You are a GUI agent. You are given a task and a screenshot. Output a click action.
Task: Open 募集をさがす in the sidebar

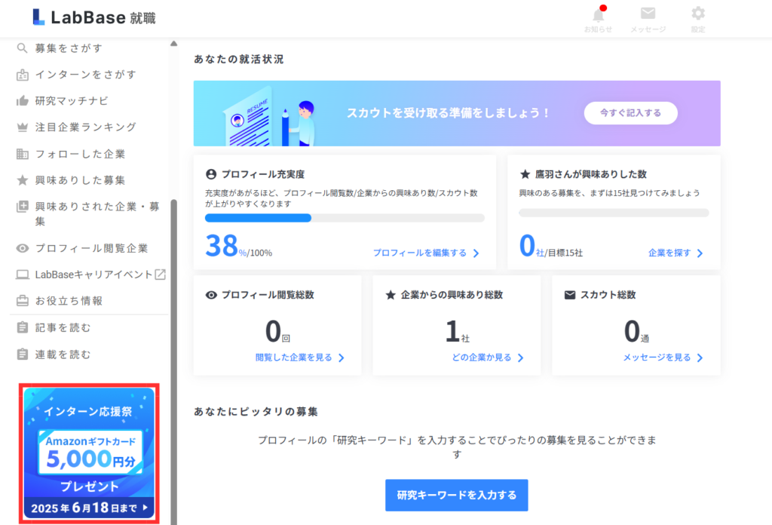(69, 48)
